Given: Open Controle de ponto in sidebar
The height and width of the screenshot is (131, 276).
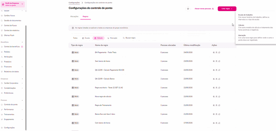Looking at the screenshot, I should [x=11, y=104].
